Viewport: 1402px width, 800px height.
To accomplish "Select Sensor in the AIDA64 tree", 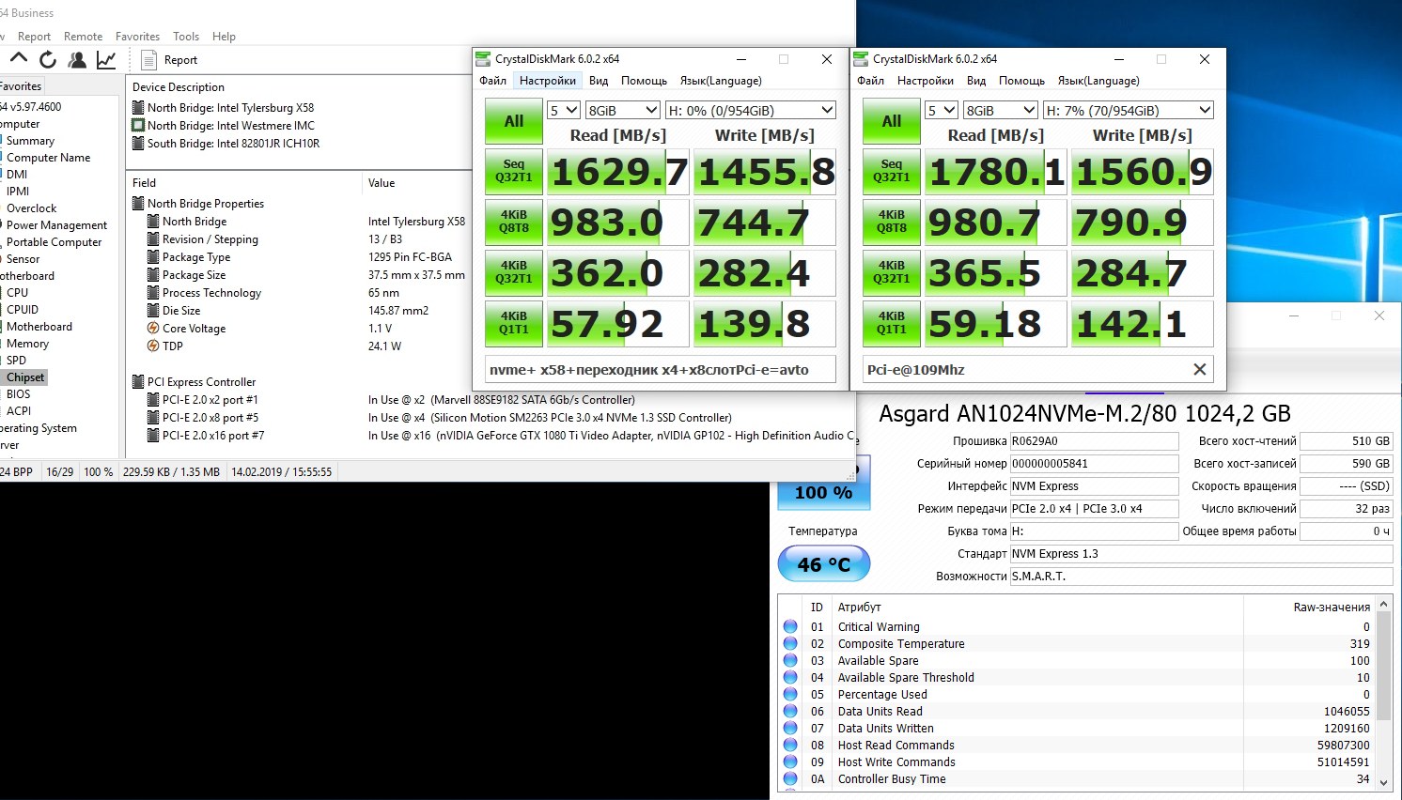I will [x=23, y=259].
